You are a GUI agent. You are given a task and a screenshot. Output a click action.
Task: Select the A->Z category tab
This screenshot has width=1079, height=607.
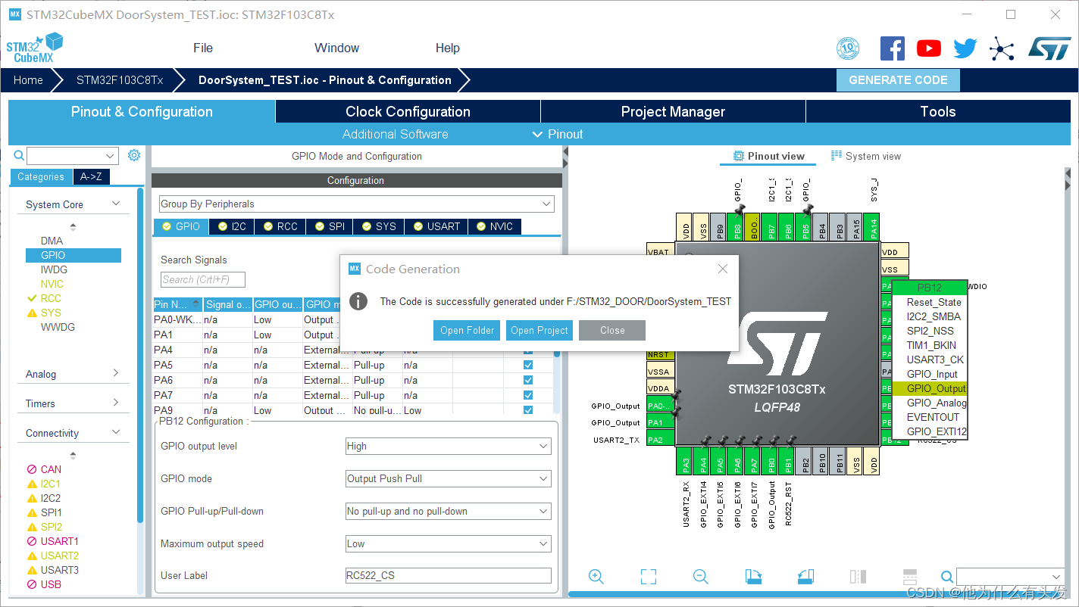[x=91, y=176]
